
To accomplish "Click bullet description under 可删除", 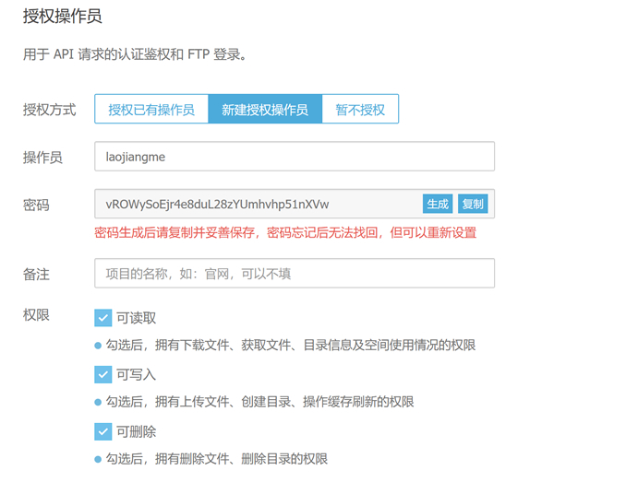I will point(211,459).
